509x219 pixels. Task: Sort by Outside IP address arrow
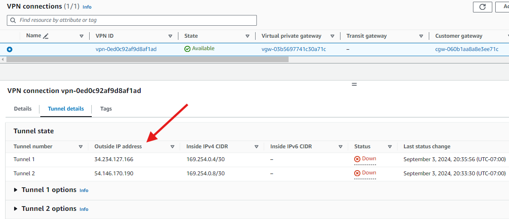click(172, 147)
